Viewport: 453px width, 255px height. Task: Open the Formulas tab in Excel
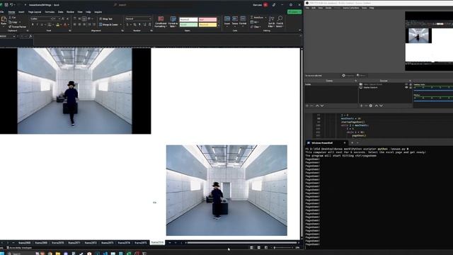(50, 12)
